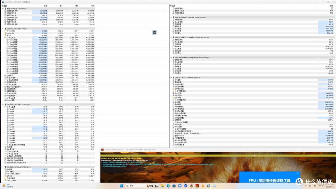The height and width of the screenshot is (189, 336).
Task: Close the blue FPU+甜甜圈 popup
Action: [297, 174]
